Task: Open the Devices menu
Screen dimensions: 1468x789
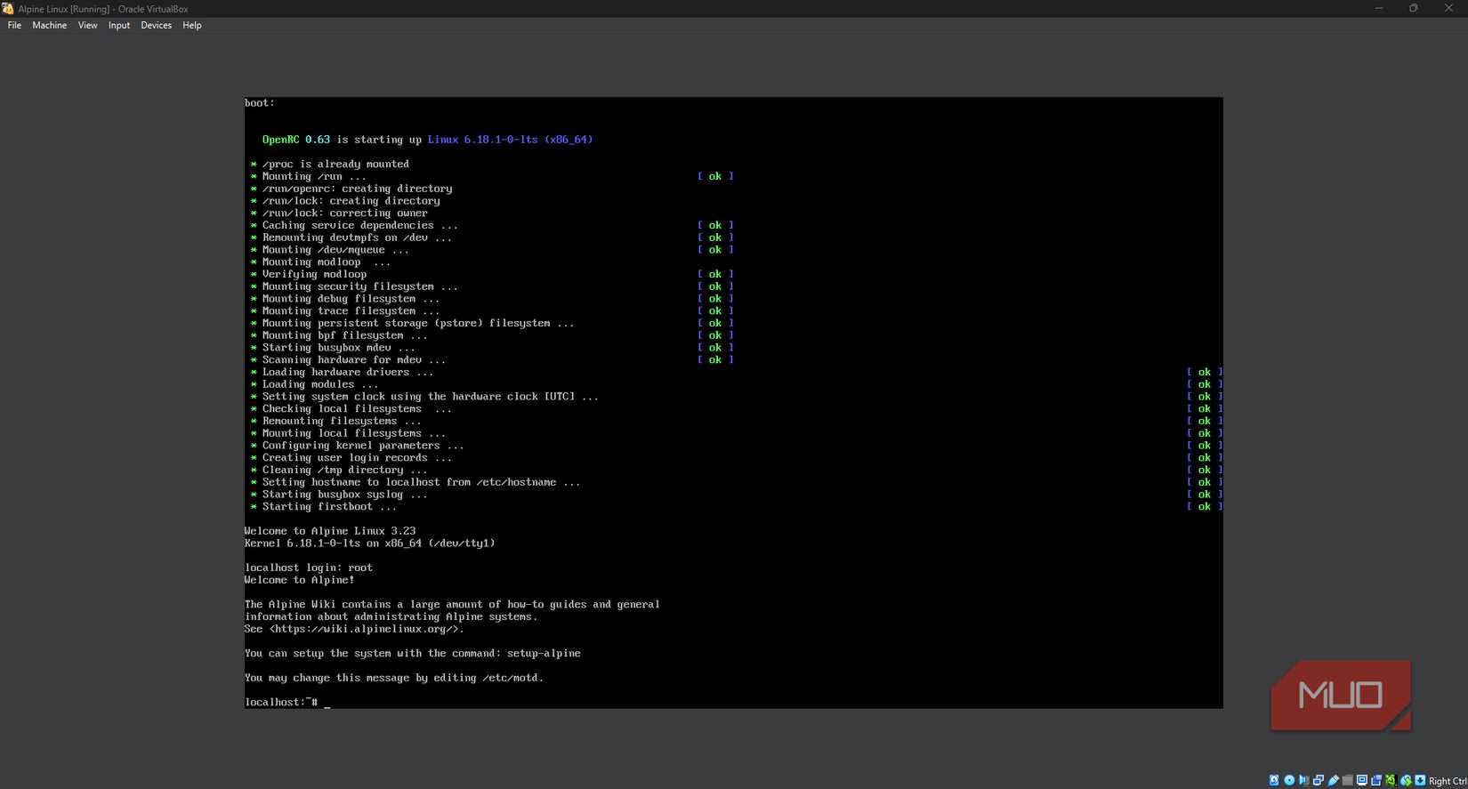Action: [156, 25]
